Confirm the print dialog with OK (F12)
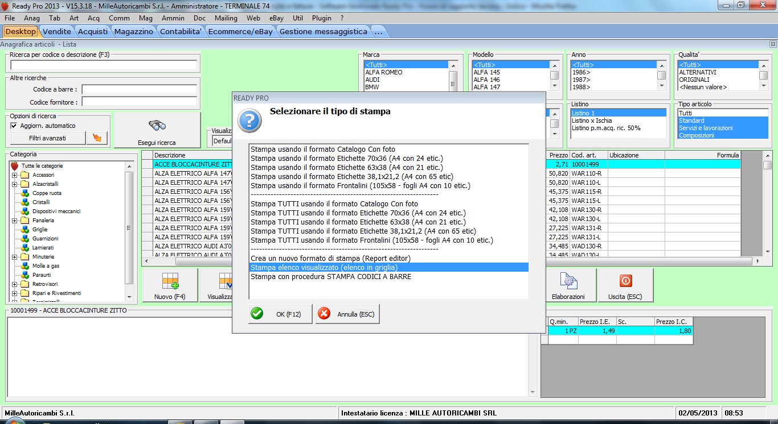Screen dimensions: 778x424 point(280,314)
